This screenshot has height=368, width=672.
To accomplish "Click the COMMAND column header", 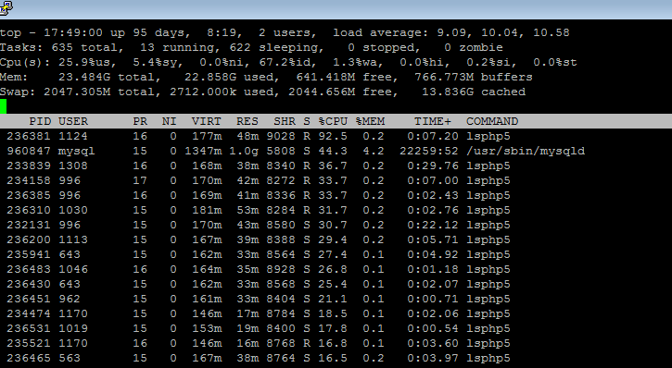I will [492, 121].
